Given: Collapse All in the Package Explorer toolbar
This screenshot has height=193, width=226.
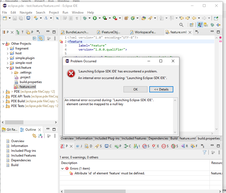Looking at the screenshot, I should click(35, 38).
